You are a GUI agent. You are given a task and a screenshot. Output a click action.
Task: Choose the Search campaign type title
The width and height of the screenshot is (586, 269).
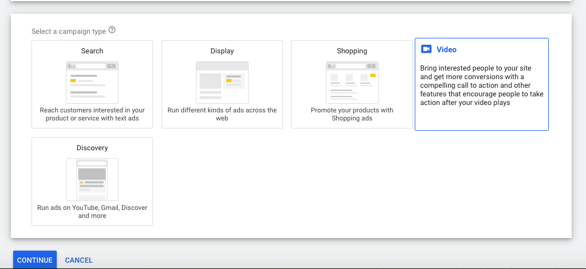pos(92,51)
